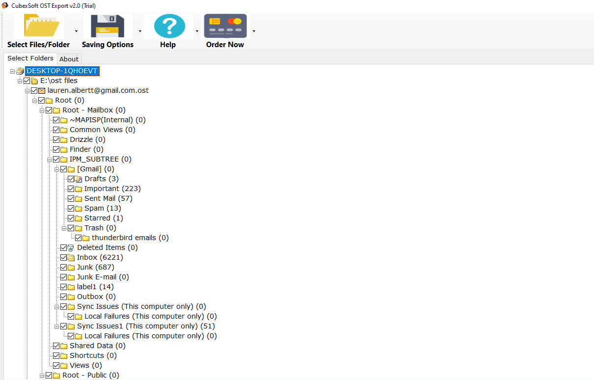This screenshot has width=594, height=380.
Task: Open dropdown arrow next to Saving Options
Action: [x=140, y=31]
